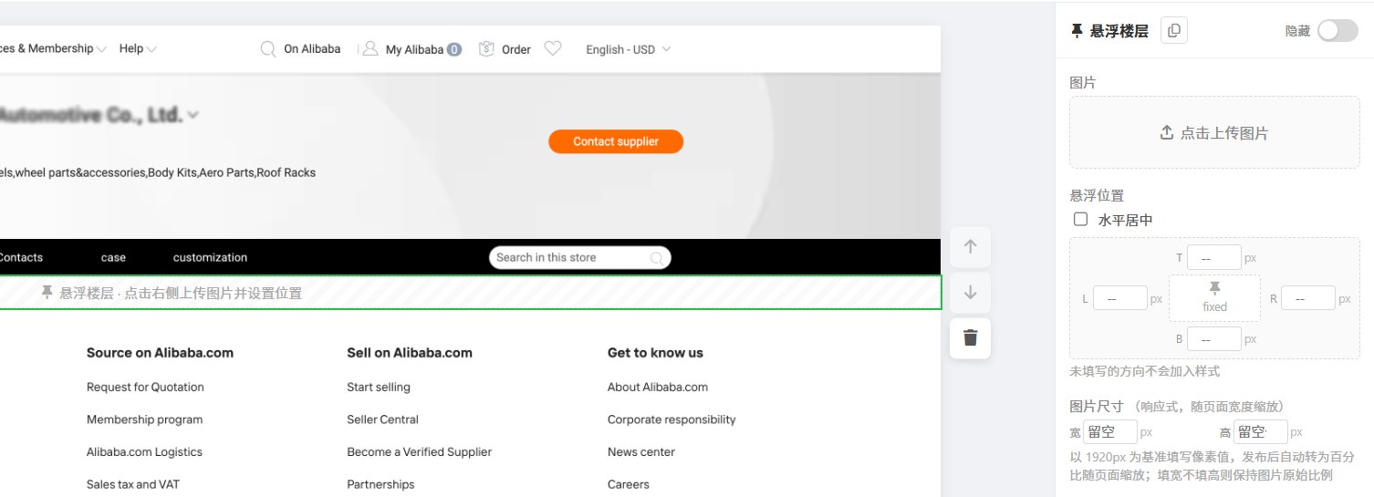Open Seller Central link

tap(382, 419)
